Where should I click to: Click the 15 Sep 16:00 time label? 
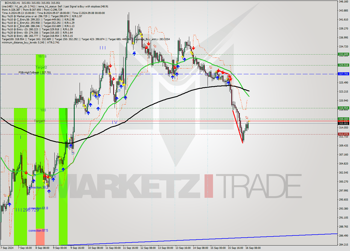(235, 248)
